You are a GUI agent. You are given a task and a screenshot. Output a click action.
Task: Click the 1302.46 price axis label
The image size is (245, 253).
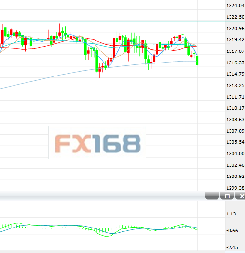pos(235,165)
